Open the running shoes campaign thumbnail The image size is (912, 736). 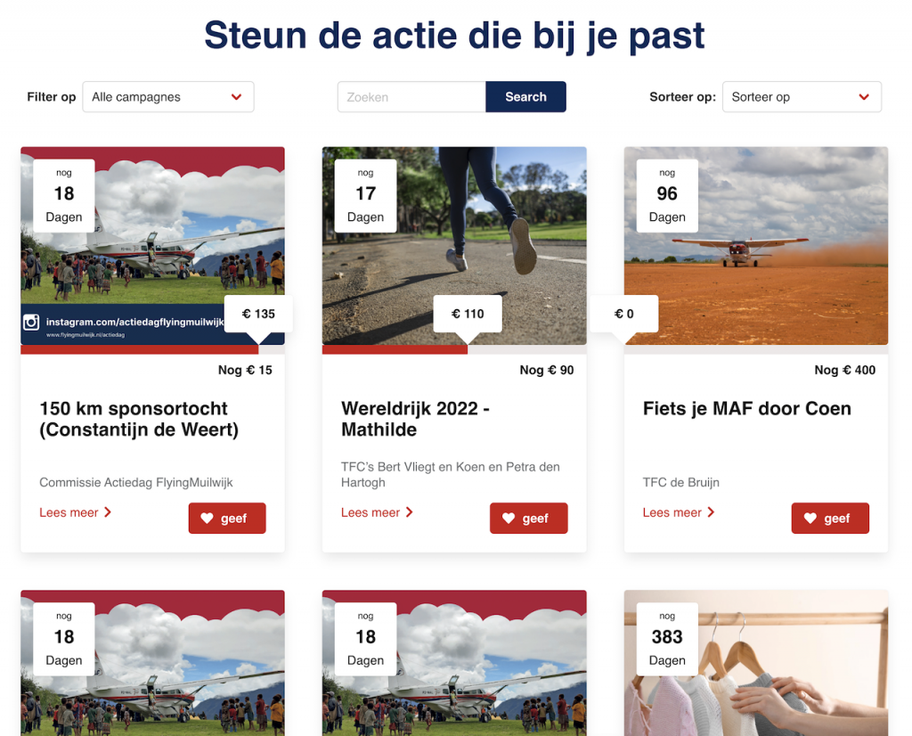(x=454, y=246)
